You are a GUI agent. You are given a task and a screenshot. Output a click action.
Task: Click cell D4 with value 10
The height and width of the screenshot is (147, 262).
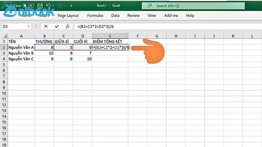(x=83, y=59)
